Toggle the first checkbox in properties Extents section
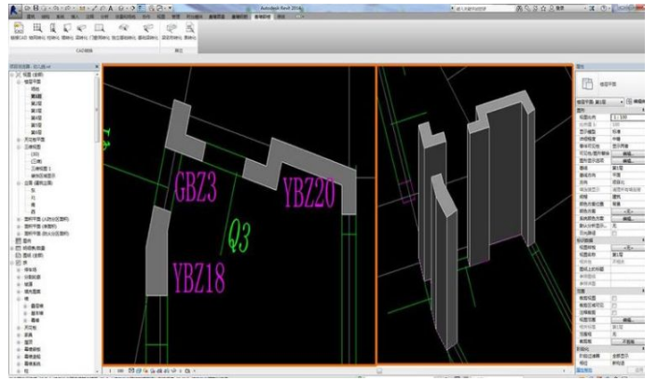Viewport: 657px width, 380px height. pos(614,298)
